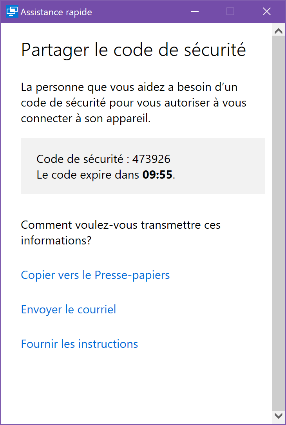
Task: Click the security code number 473926
Action: coord(151,159)
